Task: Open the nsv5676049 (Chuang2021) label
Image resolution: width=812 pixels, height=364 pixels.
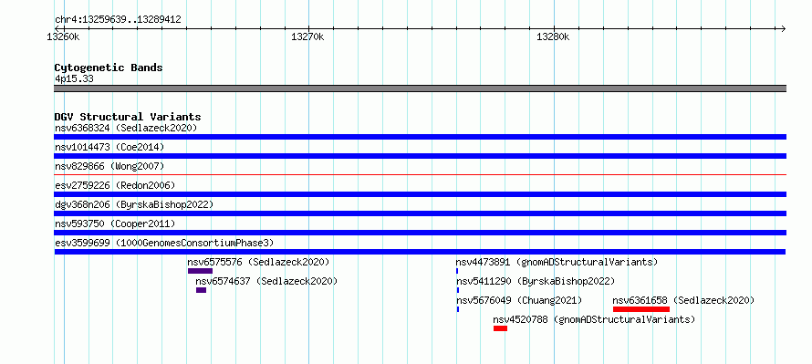Action: (x=519, y=300)
